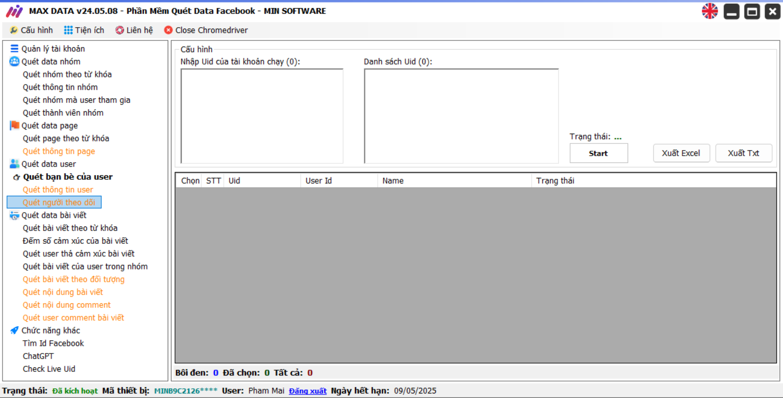
Task: Click the Danh sách Uid text area
Action: click(x=461, y=116)
